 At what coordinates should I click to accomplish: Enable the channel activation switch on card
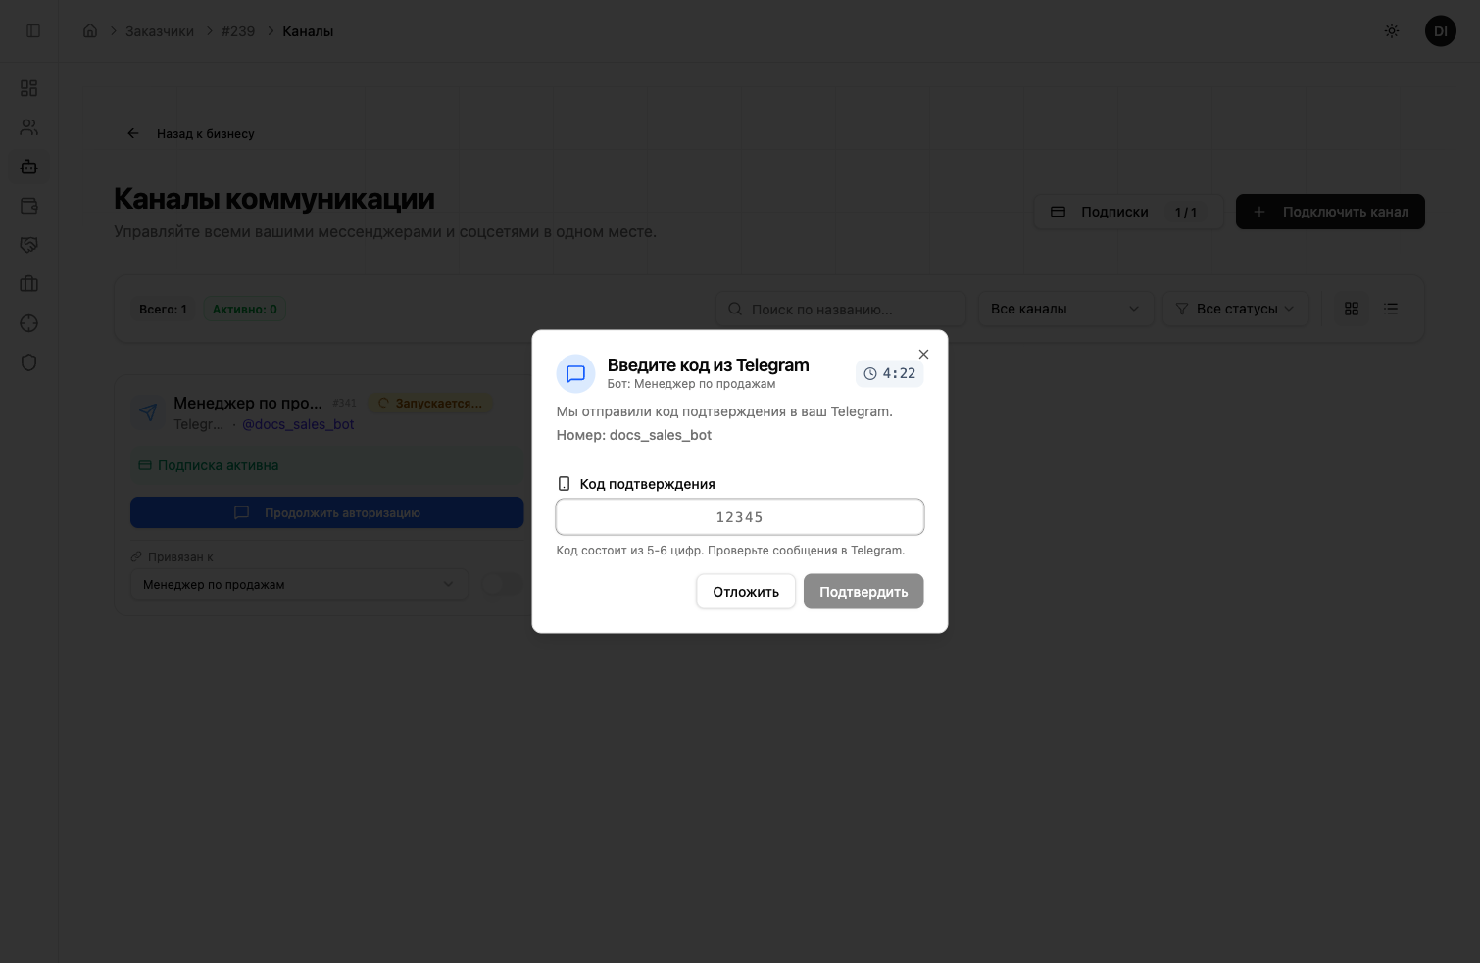point(504,583)
